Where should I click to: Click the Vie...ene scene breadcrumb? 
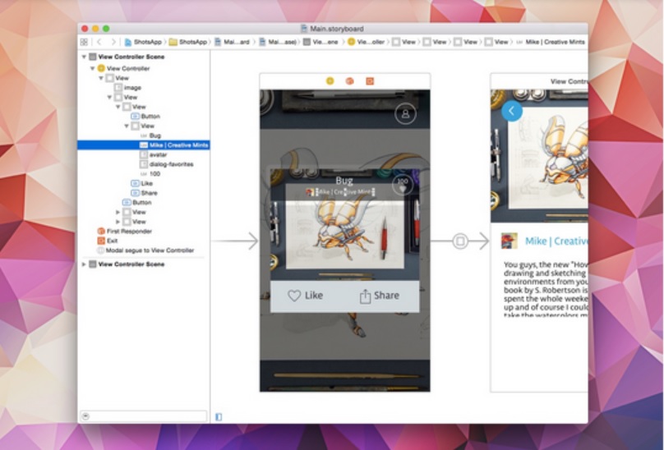click(x=320, y=42)
